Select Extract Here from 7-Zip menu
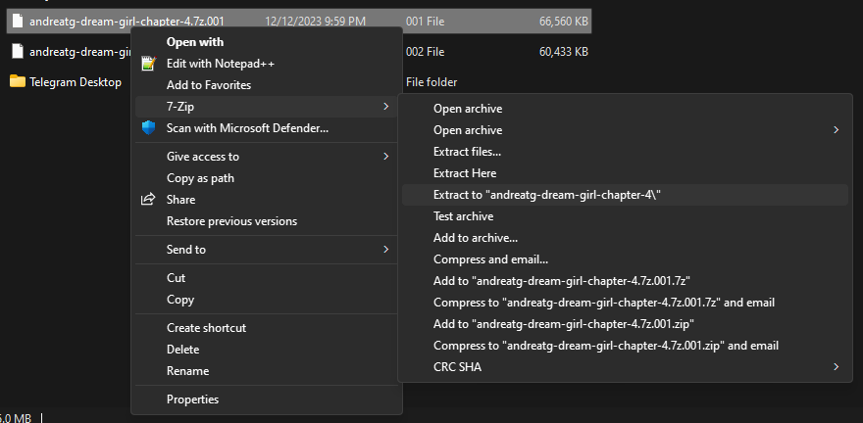Viewport: 863px width, 423px height. coord(465,173)
